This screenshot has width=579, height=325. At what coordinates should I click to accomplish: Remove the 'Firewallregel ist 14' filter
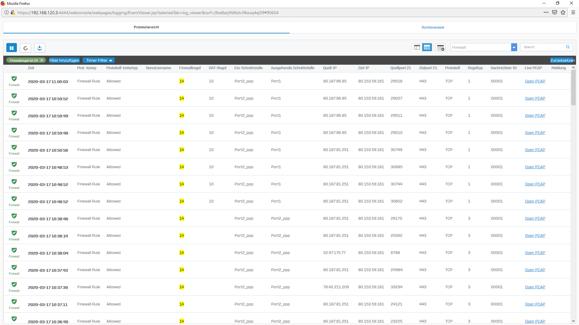pos(42,60)
